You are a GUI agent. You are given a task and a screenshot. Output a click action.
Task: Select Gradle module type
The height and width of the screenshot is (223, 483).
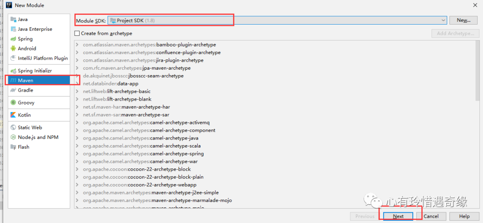pyautogui.click(x=38, y=90)
